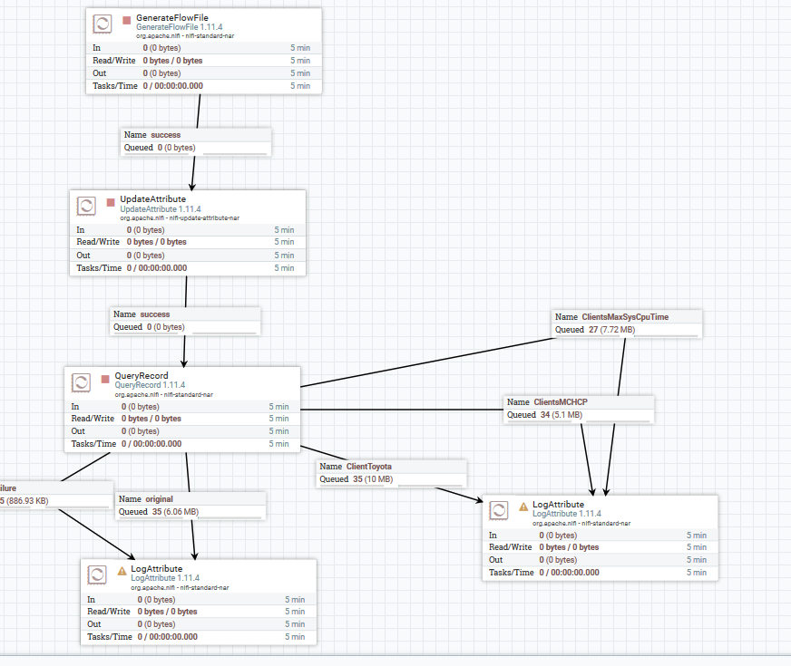
Task: Click the QueryRecord red stopped status square
Action: click(x=105, y=379)
